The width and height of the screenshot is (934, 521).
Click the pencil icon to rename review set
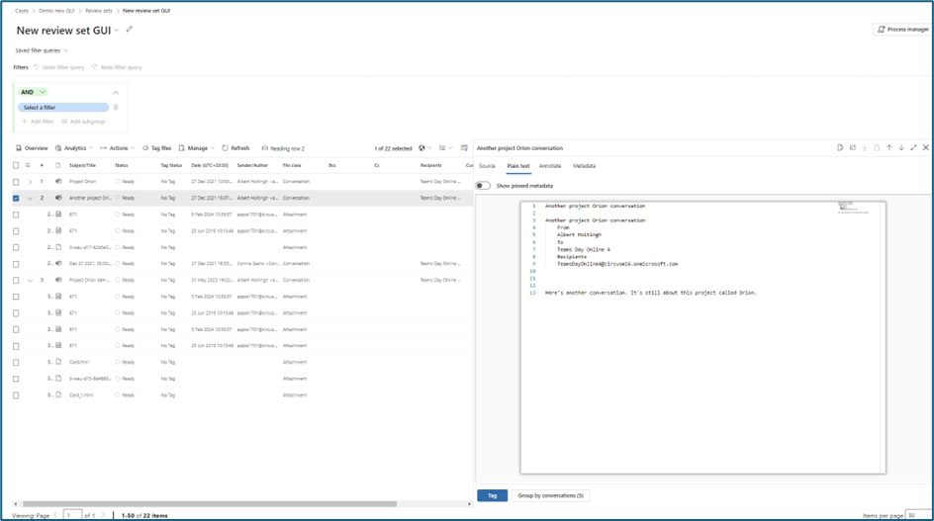129,30
